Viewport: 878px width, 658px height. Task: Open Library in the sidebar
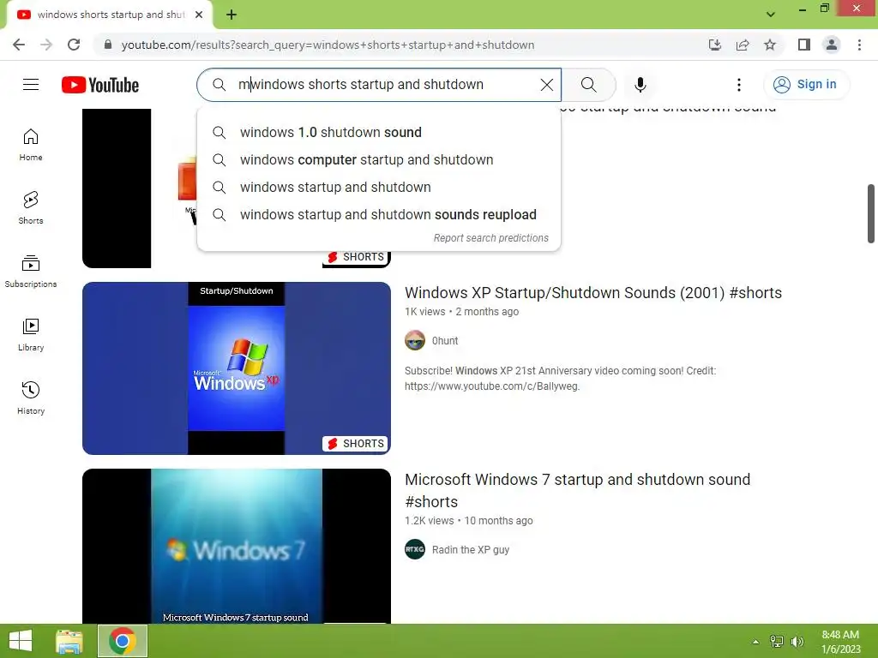[x=31, y=335]
